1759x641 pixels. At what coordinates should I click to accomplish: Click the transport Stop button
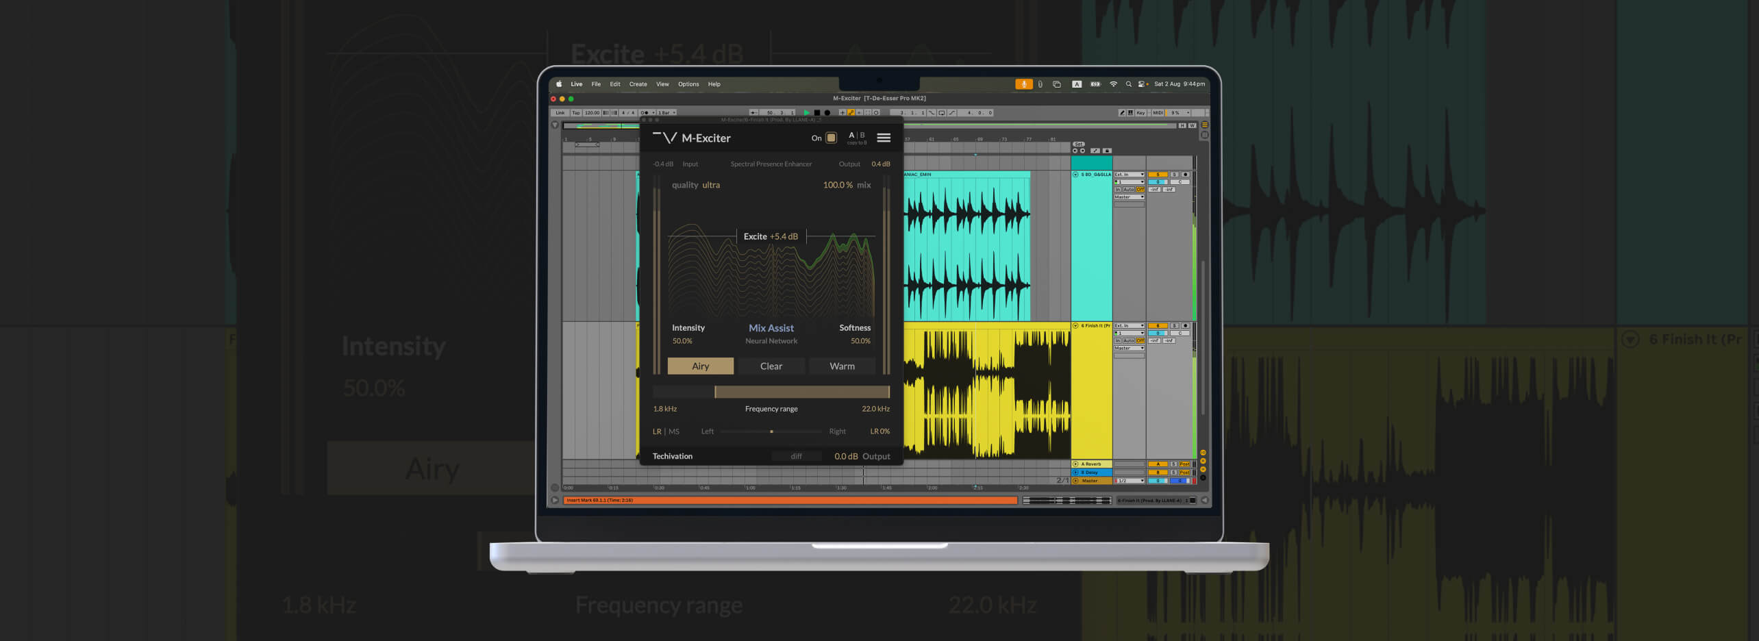[816, 113]
